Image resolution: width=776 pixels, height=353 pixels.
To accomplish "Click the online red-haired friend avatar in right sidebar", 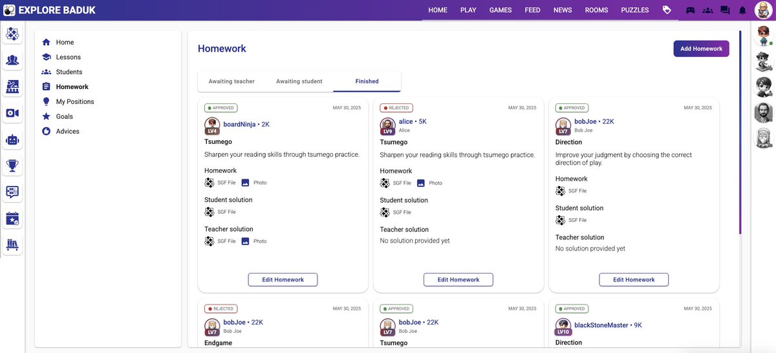I will tap(763, 35).
